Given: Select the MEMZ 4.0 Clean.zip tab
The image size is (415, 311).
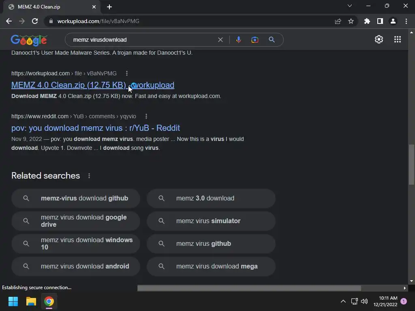Looking at the screenshot, I should point(52,7).
